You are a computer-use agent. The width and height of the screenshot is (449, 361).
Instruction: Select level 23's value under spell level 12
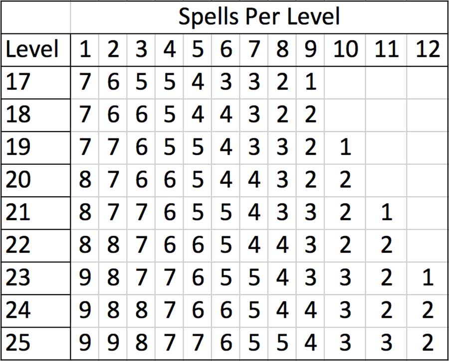click(x=427, y=278)
